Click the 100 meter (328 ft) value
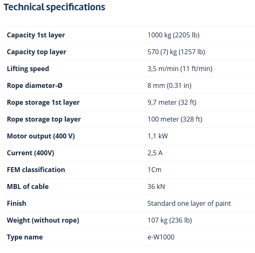The height and width of the screenshot is (253, 255). [x=175, y=120]
